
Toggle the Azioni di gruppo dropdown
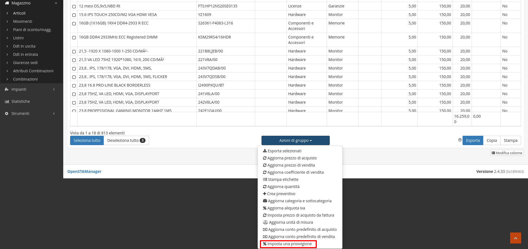pyautogui.click(x=295, y=140)
